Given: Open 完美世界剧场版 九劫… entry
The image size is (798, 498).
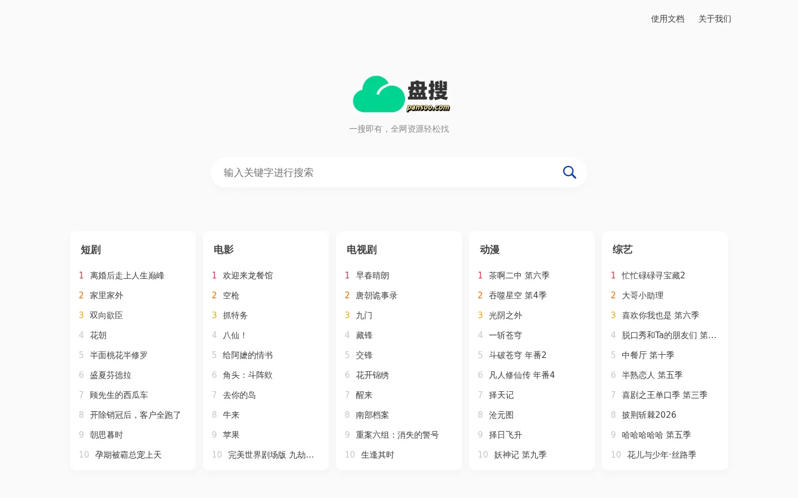Looking at the screenshot, I should point(271,455).
